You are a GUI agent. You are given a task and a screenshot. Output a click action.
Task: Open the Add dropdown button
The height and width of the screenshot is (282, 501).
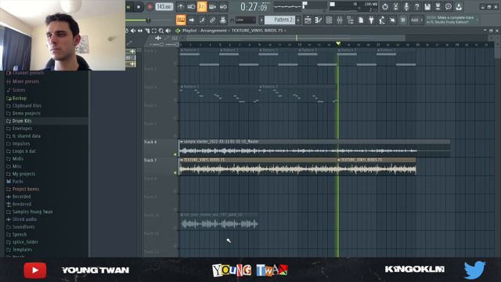pos(416,20)
